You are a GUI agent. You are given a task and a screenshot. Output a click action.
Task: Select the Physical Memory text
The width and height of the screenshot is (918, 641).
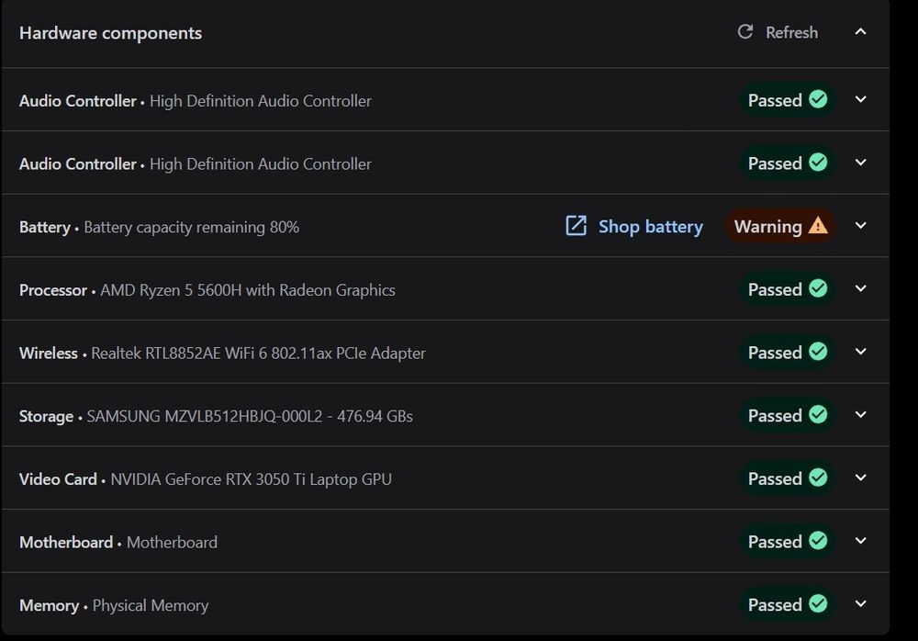click(x=151, y=605)
